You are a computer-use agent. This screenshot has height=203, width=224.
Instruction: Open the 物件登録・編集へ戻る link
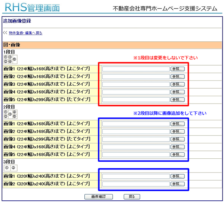25,33
